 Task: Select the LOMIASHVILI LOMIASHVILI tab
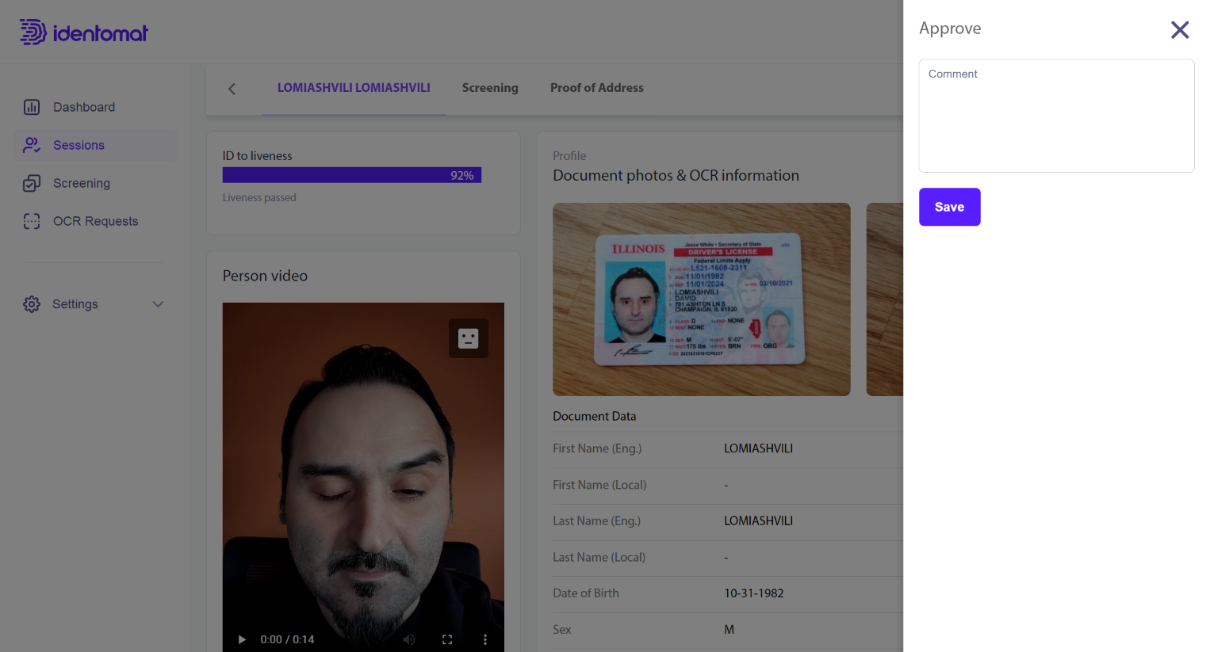tap(354, 88)
